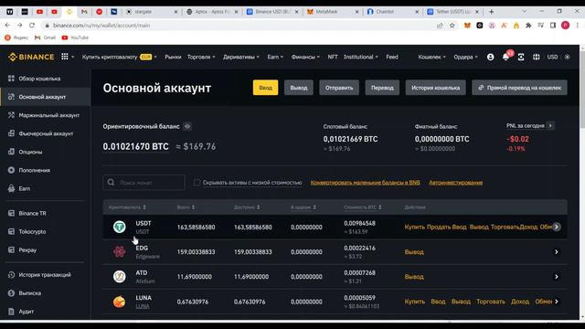Click the Funding sidebar icon
The height and width of the screenshot is (329, 585).
[x=11, y=170]
